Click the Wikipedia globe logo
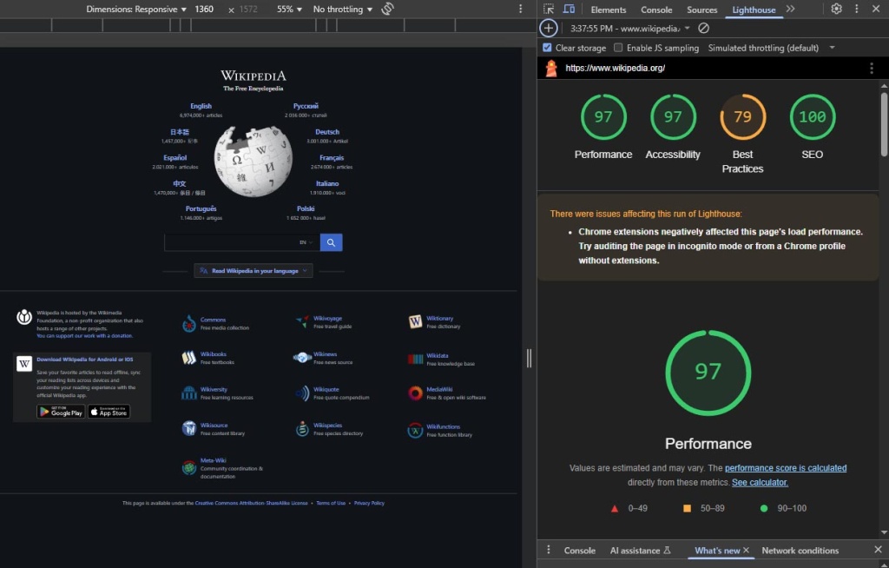Screen dimensions: 889x568 254,162
